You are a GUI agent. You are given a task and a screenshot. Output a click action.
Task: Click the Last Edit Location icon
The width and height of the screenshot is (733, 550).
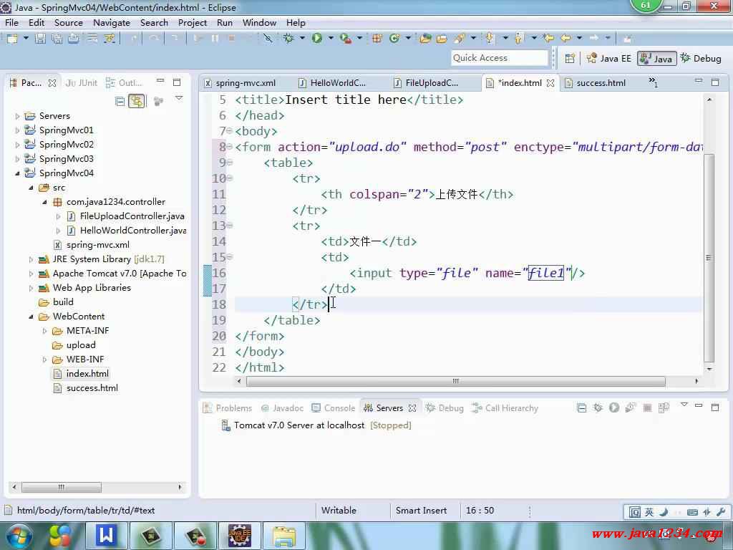[x=548, y=39]
